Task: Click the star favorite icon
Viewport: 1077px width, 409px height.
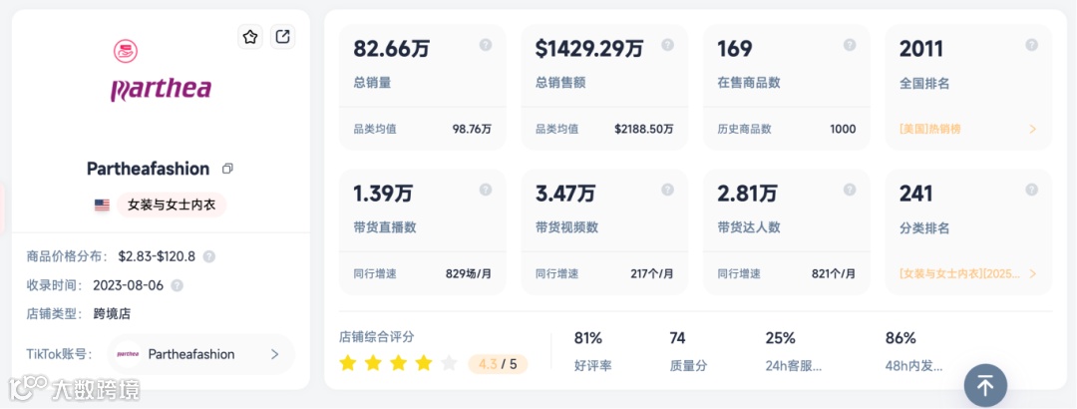Action: (250, 37)
